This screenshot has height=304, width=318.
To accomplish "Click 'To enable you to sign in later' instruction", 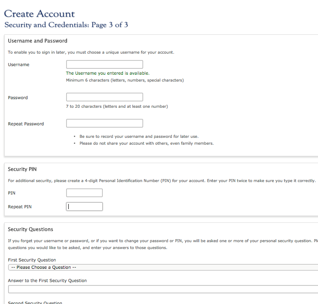I will 91,52.
